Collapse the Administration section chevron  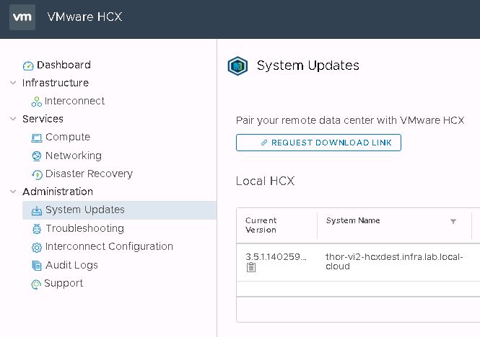click(x=13, y=192)
